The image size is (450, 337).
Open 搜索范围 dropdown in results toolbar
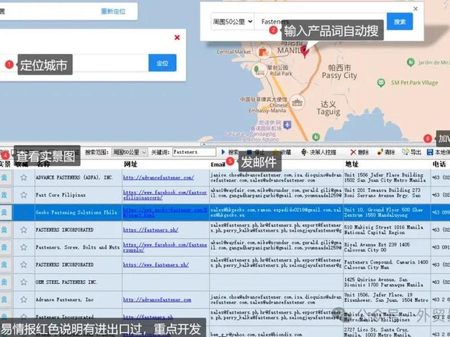[x=129, y=152]
